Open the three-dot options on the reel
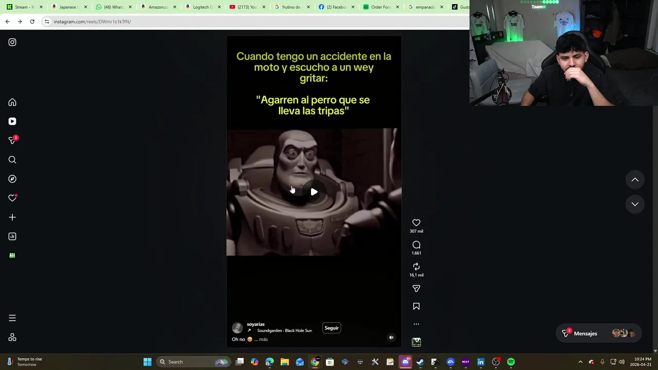The height and width of the screenshot is (370, 658). click(416, 324)
